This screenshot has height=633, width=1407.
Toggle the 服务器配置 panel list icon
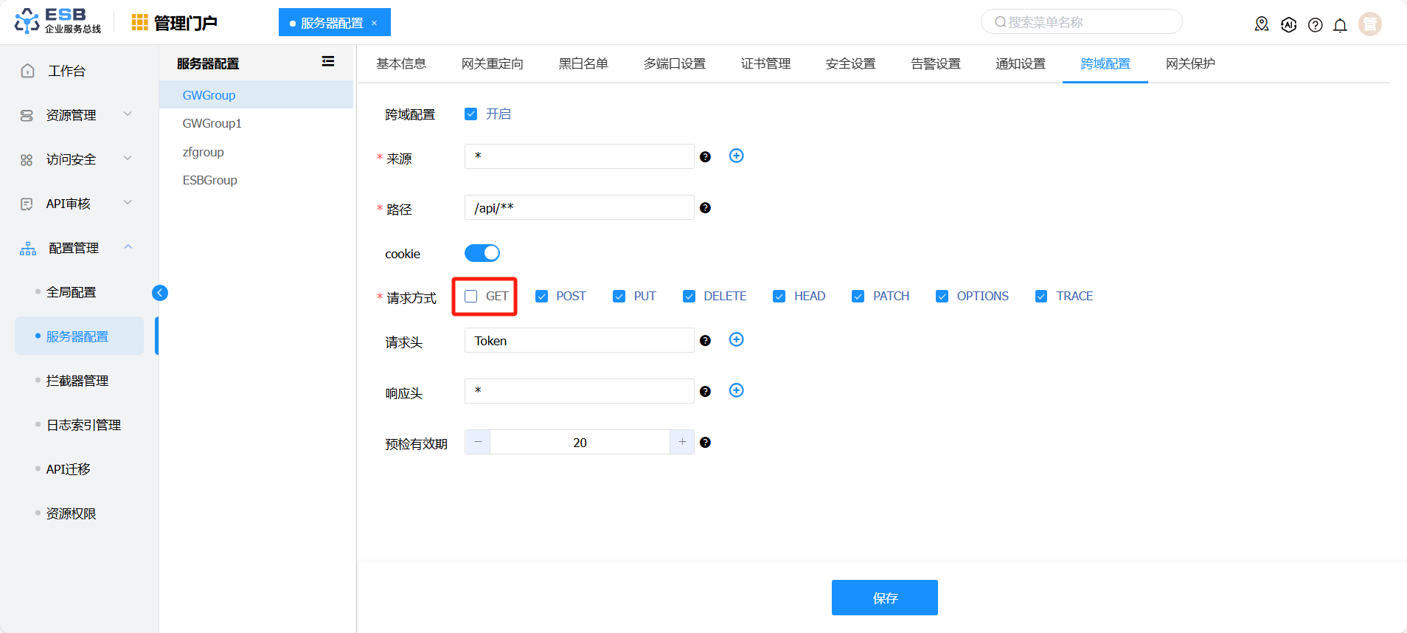[328, 61]
